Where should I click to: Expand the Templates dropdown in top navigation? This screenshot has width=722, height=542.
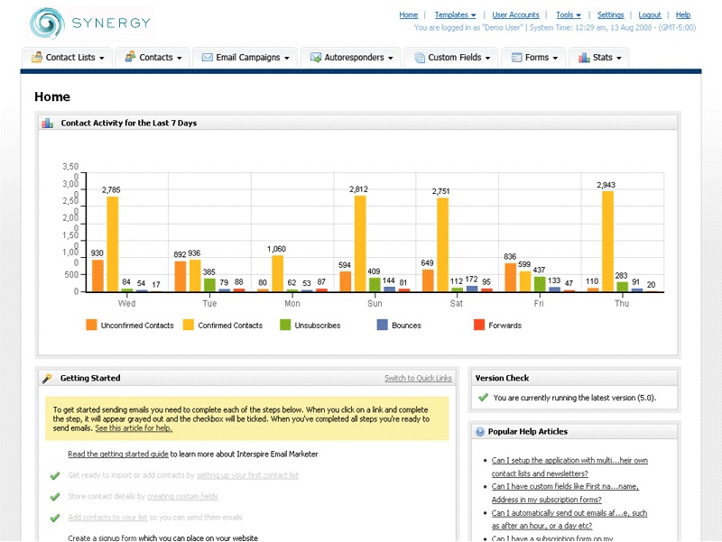coord(455,15)
